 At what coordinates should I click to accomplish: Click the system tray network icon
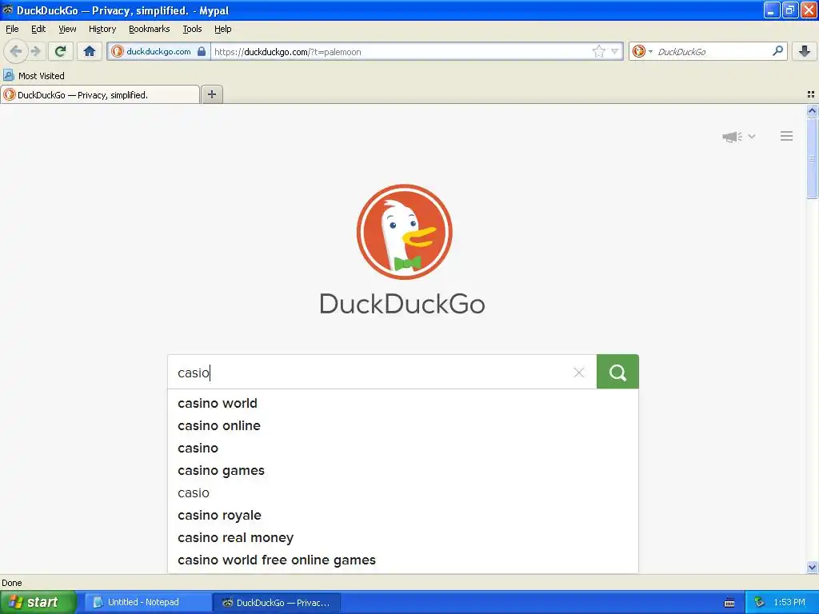(760, 602)
